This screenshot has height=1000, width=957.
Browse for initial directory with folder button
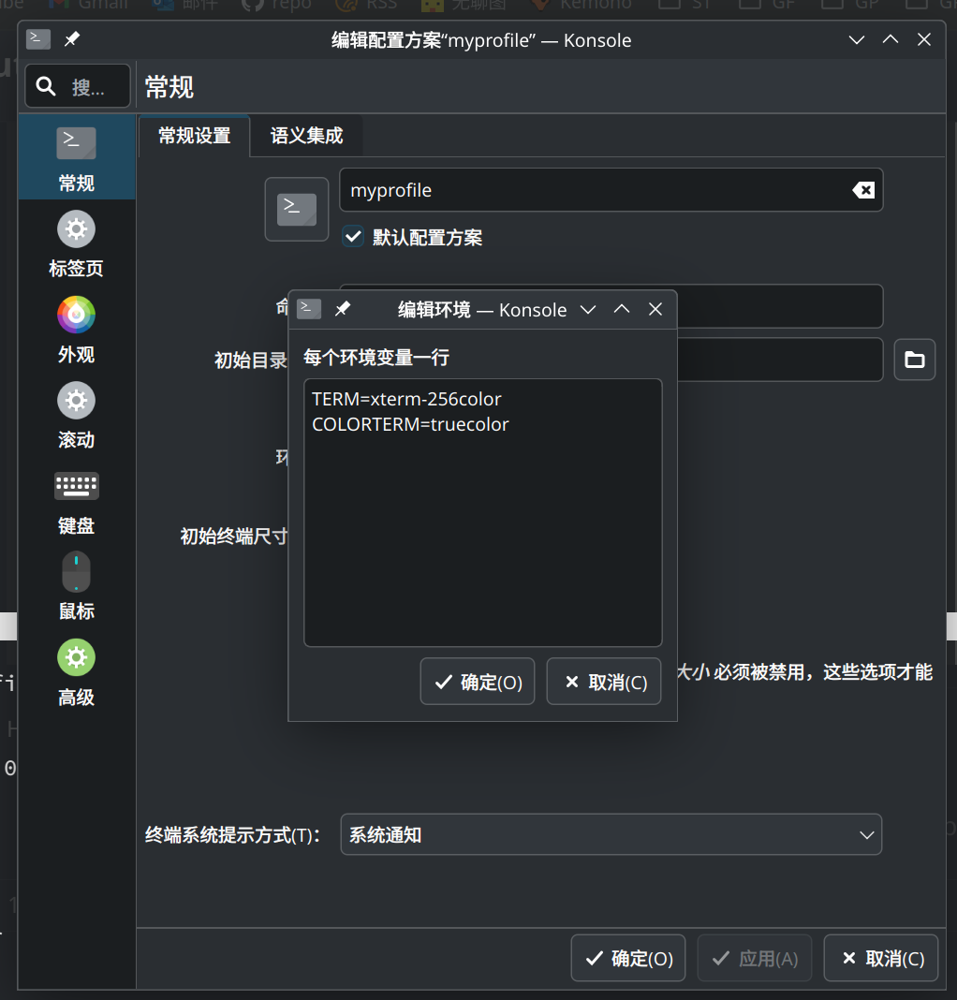915,360
